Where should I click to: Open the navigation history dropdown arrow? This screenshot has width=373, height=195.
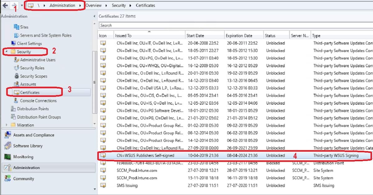[21, 6]
